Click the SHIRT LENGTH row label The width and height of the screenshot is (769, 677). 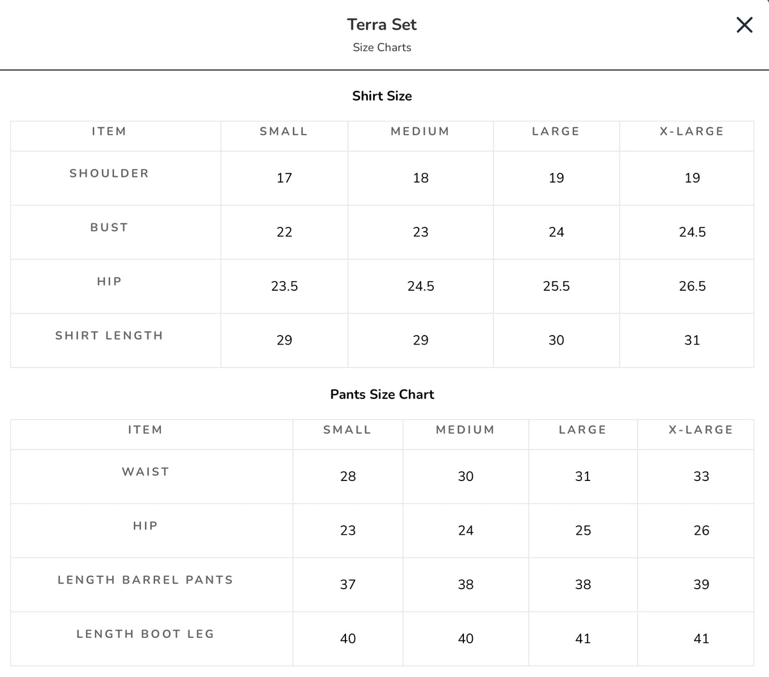(x=110, y=336)
